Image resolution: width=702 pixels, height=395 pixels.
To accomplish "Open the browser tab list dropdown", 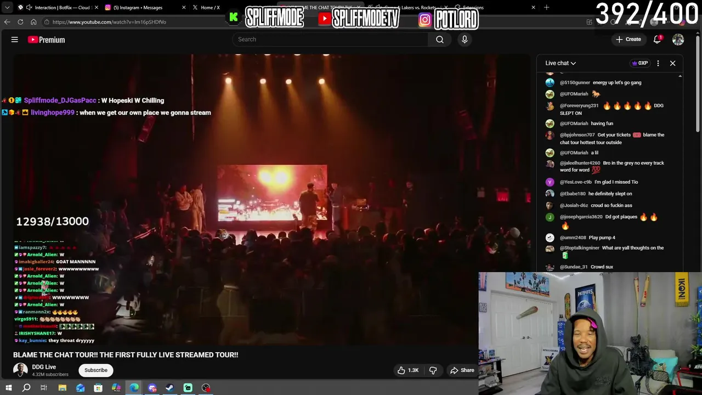I will pos(7,7).
